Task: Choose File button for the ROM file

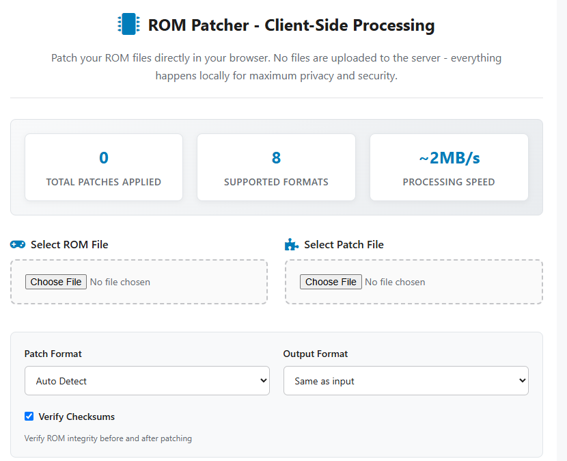Action: coord(56,282)
